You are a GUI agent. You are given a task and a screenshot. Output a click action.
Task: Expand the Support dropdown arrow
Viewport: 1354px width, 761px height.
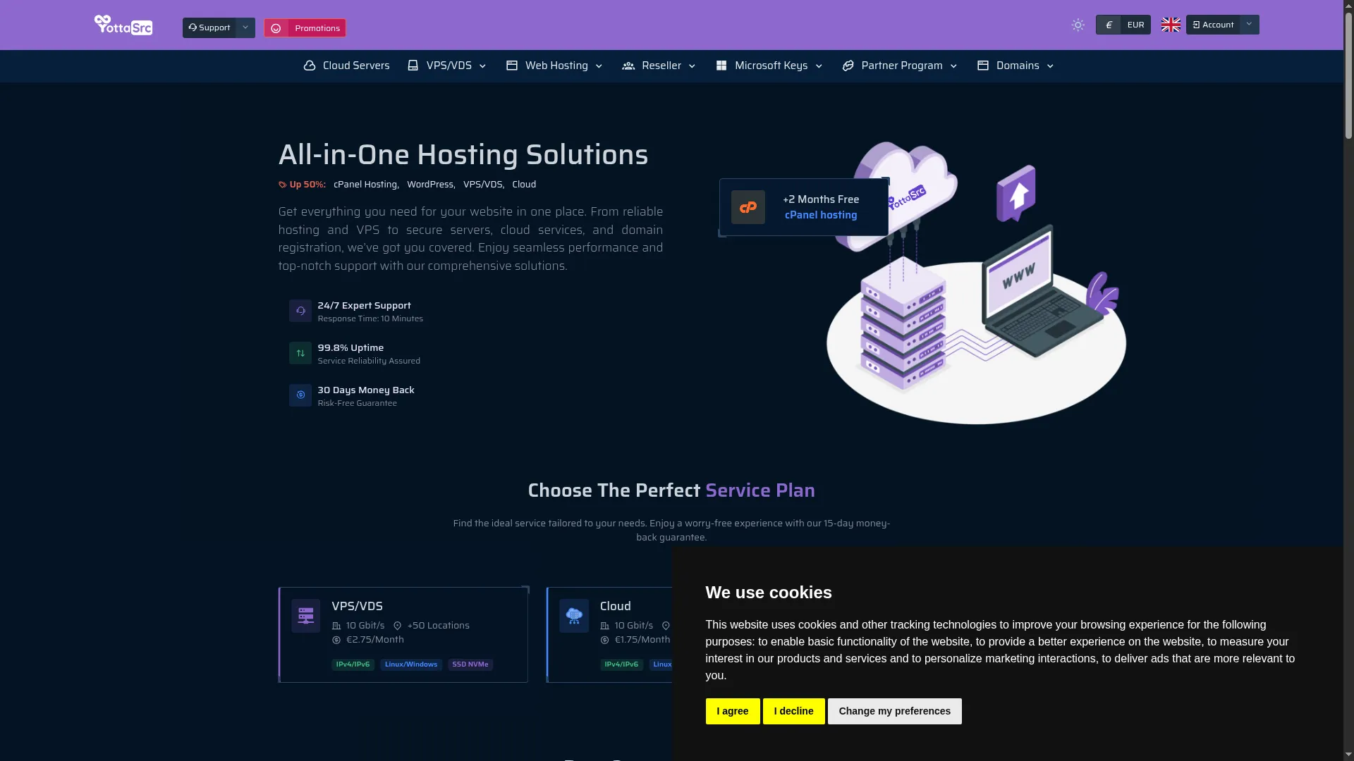(x=245, y=27)
